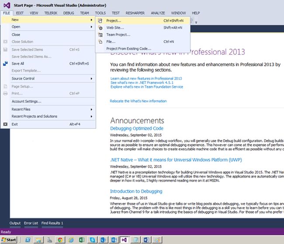Click the Visual Studio logo in title bar
284x244 pixels.
[x=7, y=5]
